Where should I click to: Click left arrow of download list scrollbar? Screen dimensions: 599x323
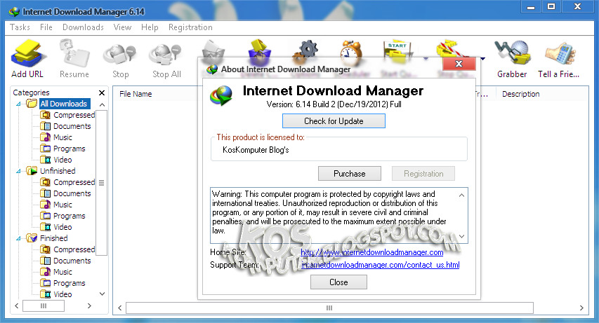(119, 308)
